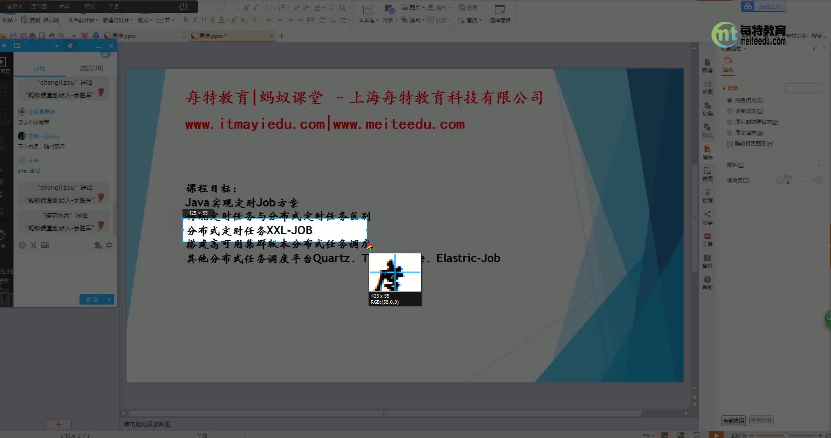831x438 pixels.
Task: Click the fill preview box in 填充 section
Action: pyautogui.click(x=803, y=88)
